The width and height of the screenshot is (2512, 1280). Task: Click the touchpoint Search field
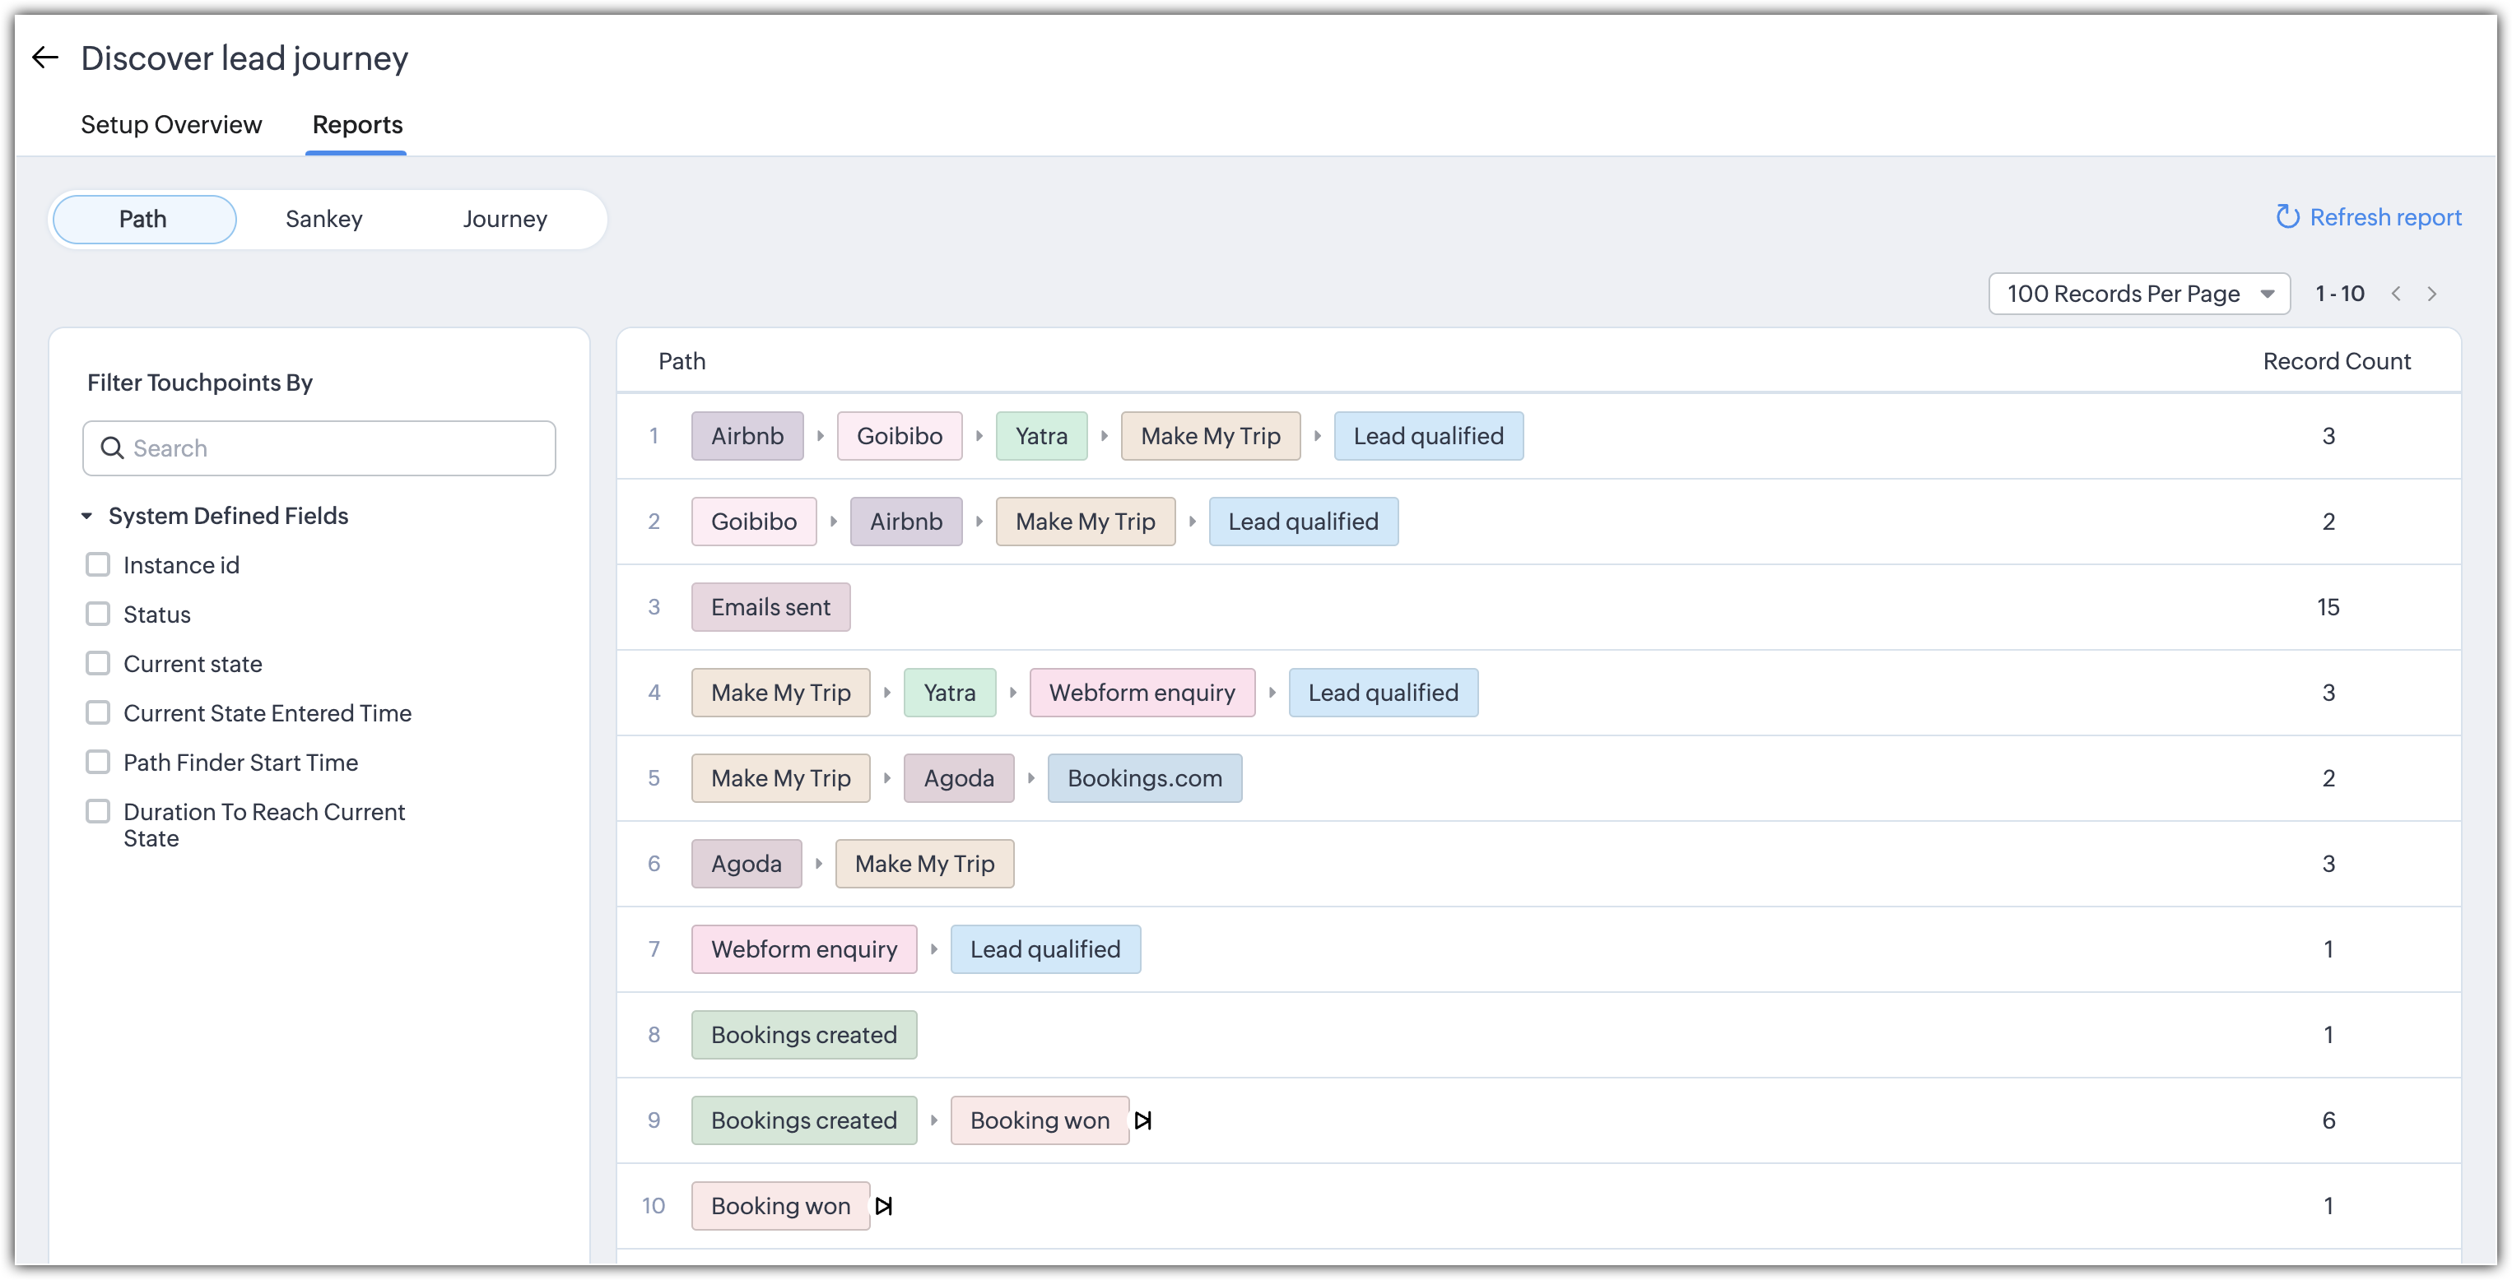point(332,448)
